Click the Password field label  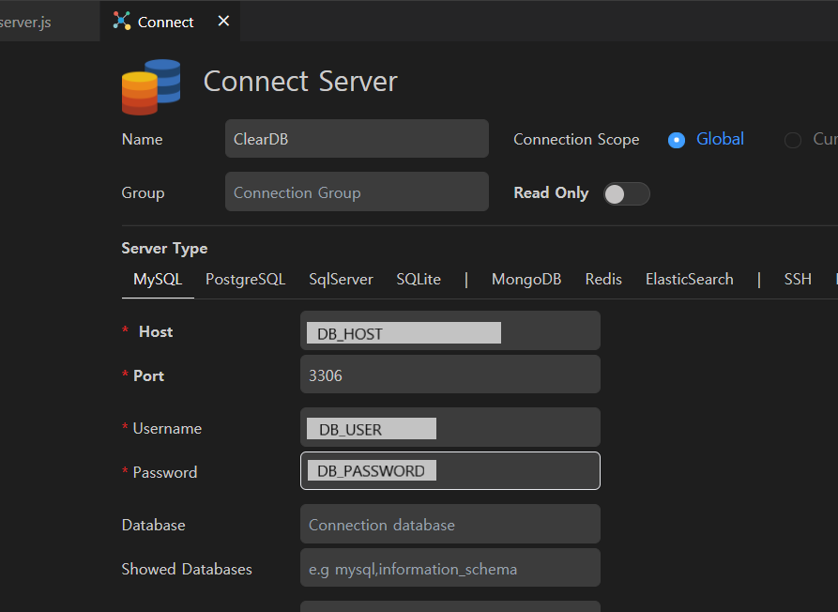coord(165,472)
